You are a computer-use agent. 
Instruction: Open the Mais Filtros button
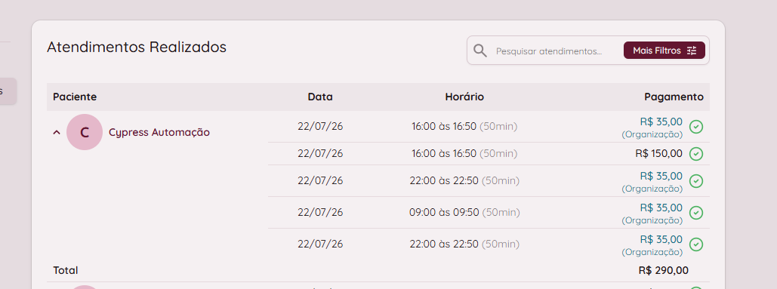[664, 51]
